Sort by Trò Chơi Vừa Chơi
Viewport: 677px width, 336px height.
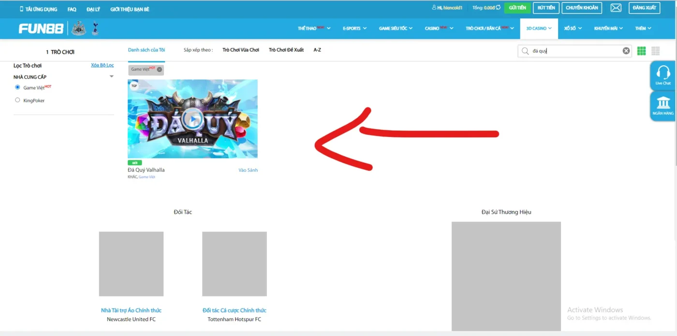point(241,50)
